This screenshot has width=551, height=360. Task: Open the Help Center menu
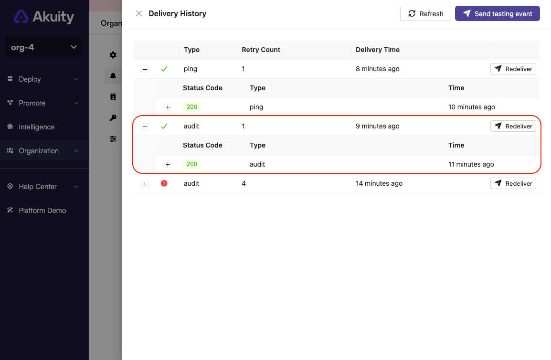tap(38, 186)
